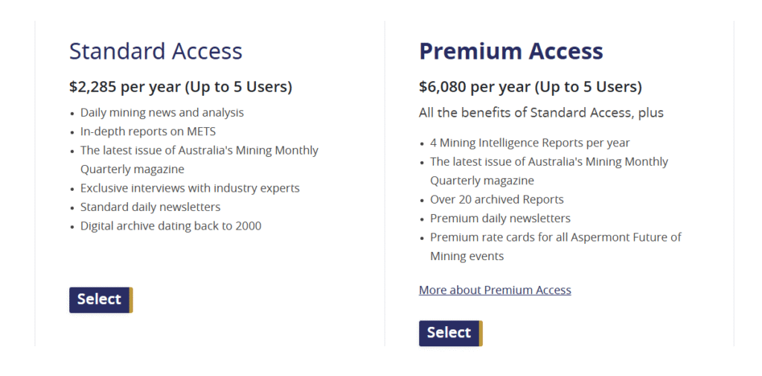Screen dimensions: 762x376
Task: Open the More about Premium Access link
Action: 495,290
